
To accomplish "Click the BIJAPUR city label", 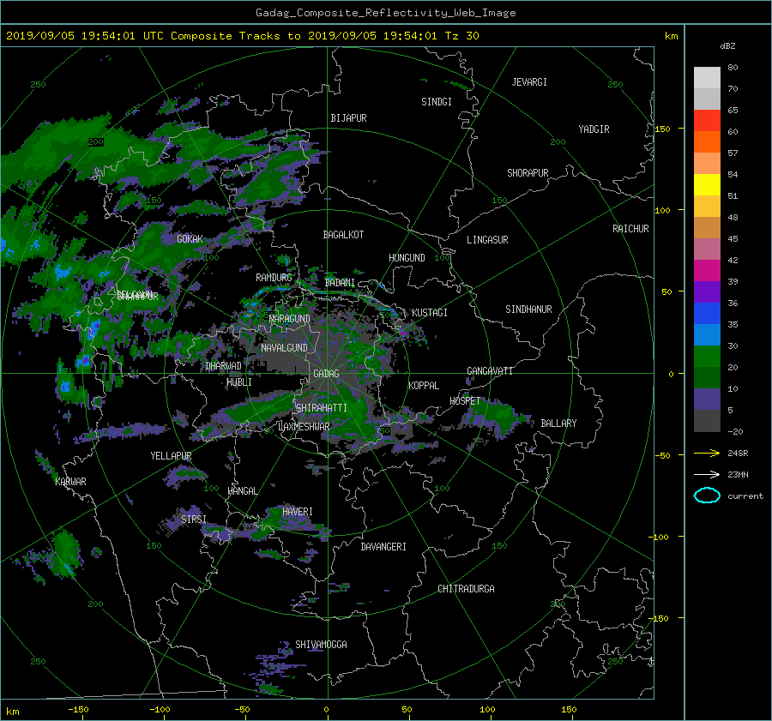I will click(348, 118).
